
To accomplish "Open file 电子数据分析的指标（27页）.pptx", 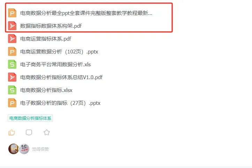I will (x=60, y=103).
